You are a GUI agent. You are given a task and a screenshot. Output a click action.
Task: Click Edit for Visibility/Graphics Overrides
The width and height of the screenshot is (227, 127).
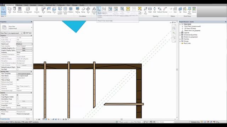[x=24, y=48]
